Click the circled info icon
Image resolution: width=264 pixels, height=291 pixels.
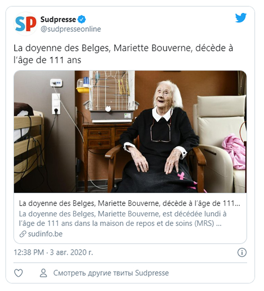click(242, 253)
